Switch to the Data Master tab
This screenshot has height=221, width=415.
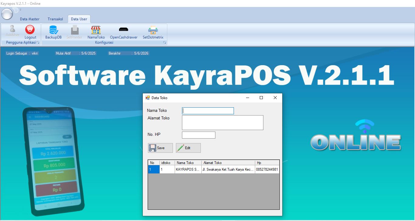point(30,19)
